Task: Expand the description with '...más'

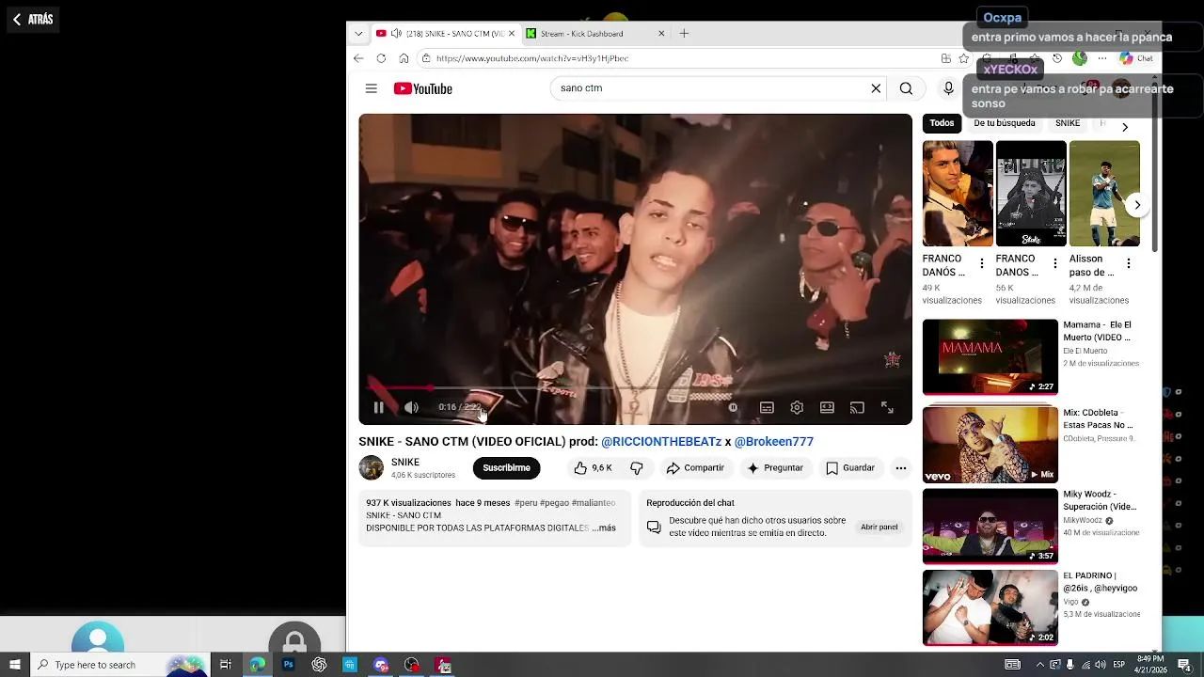Action: (x=605, y=527)
